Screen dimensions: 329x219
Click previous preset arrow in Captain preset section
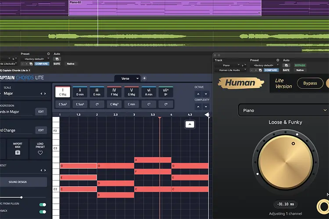41,170
